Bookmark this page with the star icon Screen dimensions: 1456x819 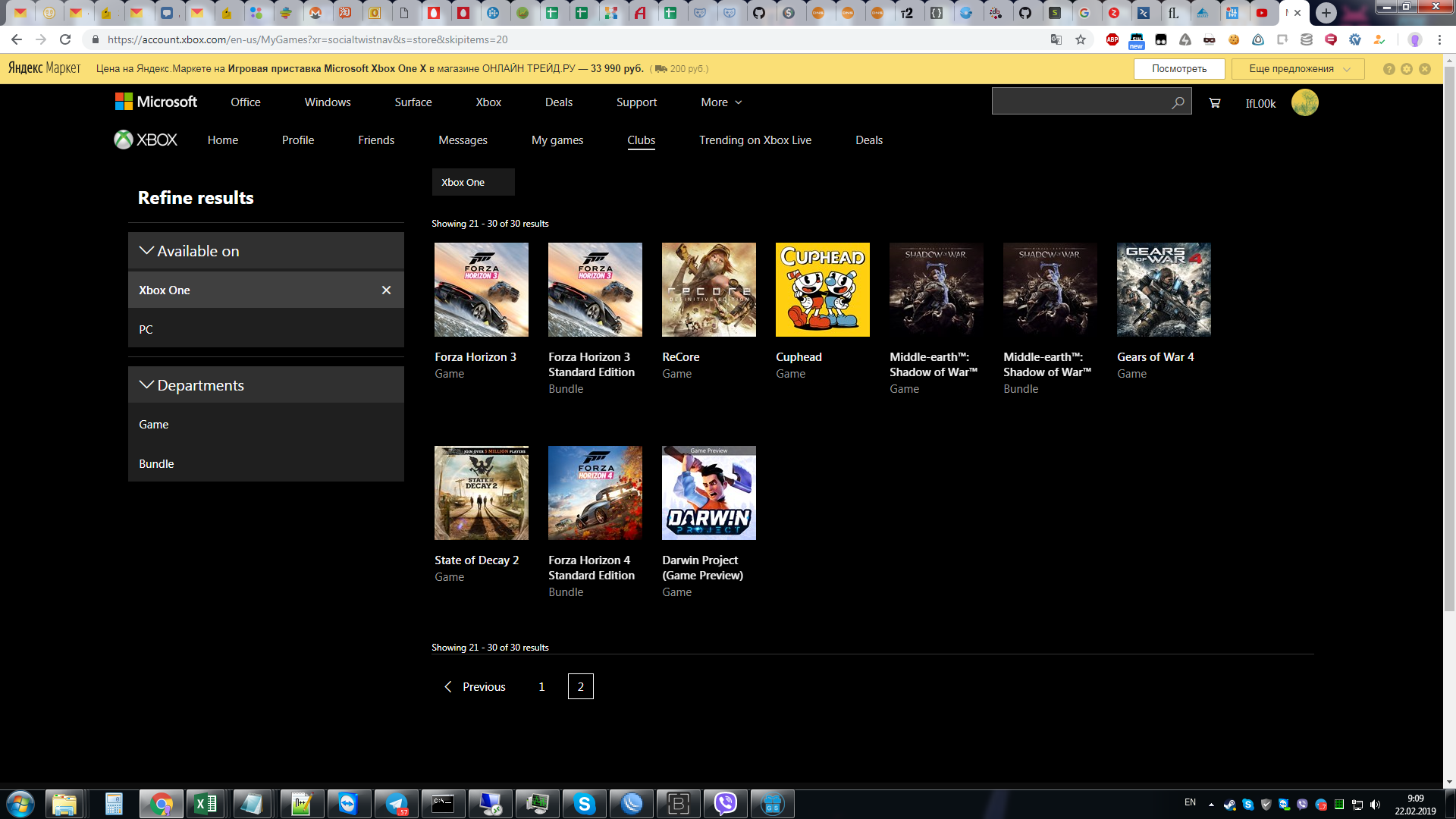pyautogui.click(x=1081, y=39)
